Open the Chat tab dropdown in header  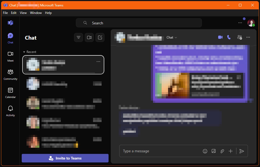pyautogui.click(x=172, y=37)
